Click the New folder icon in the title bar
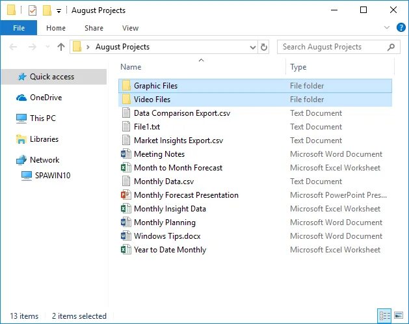The width and height of the screenshot is (409, 324). [x=47, y=10]
